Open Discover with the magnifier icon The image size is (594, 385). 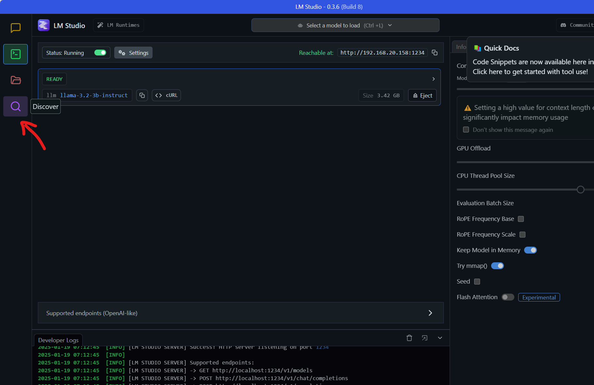coord(15,106)
